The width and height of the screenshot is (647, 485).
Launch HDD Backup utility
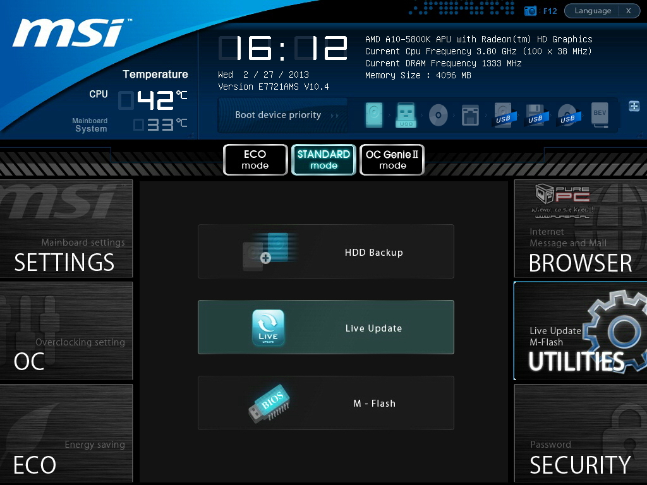click(326, 251)
